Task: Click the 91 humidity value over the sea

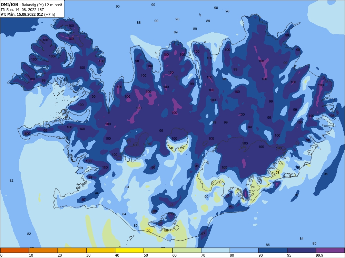Action: pyautogui.click(x=297, y=195)
